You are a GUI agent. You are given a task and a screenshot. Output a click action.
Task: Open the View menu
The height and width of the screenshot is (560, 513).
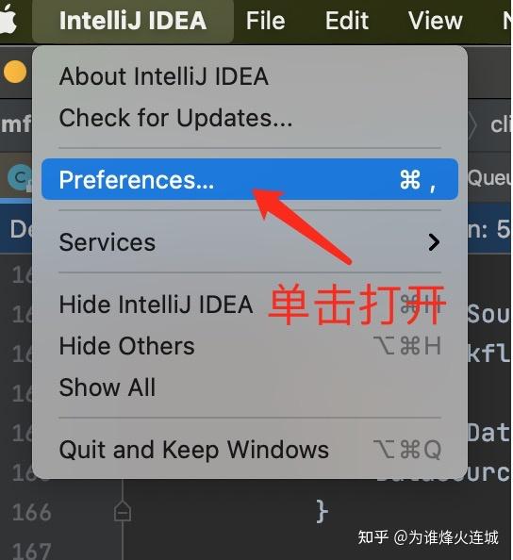[x=435, y=21]
